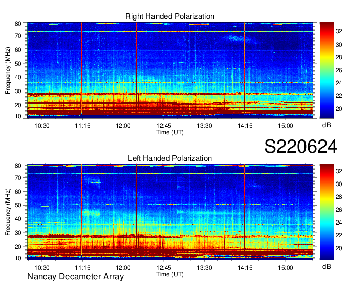Image resolution: width=348 pixels, height=283 pixels.
Task: Click the 'Right Handed Polarization' plot title
Action: coord(170,16)
